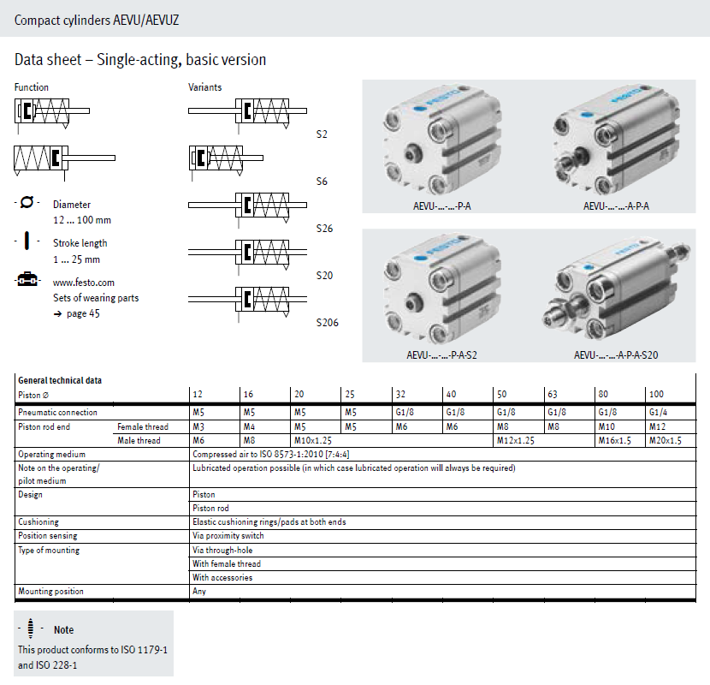Click the 'Cushioning' row label
This screenshot has width=710, height=685.
(38, 521)
